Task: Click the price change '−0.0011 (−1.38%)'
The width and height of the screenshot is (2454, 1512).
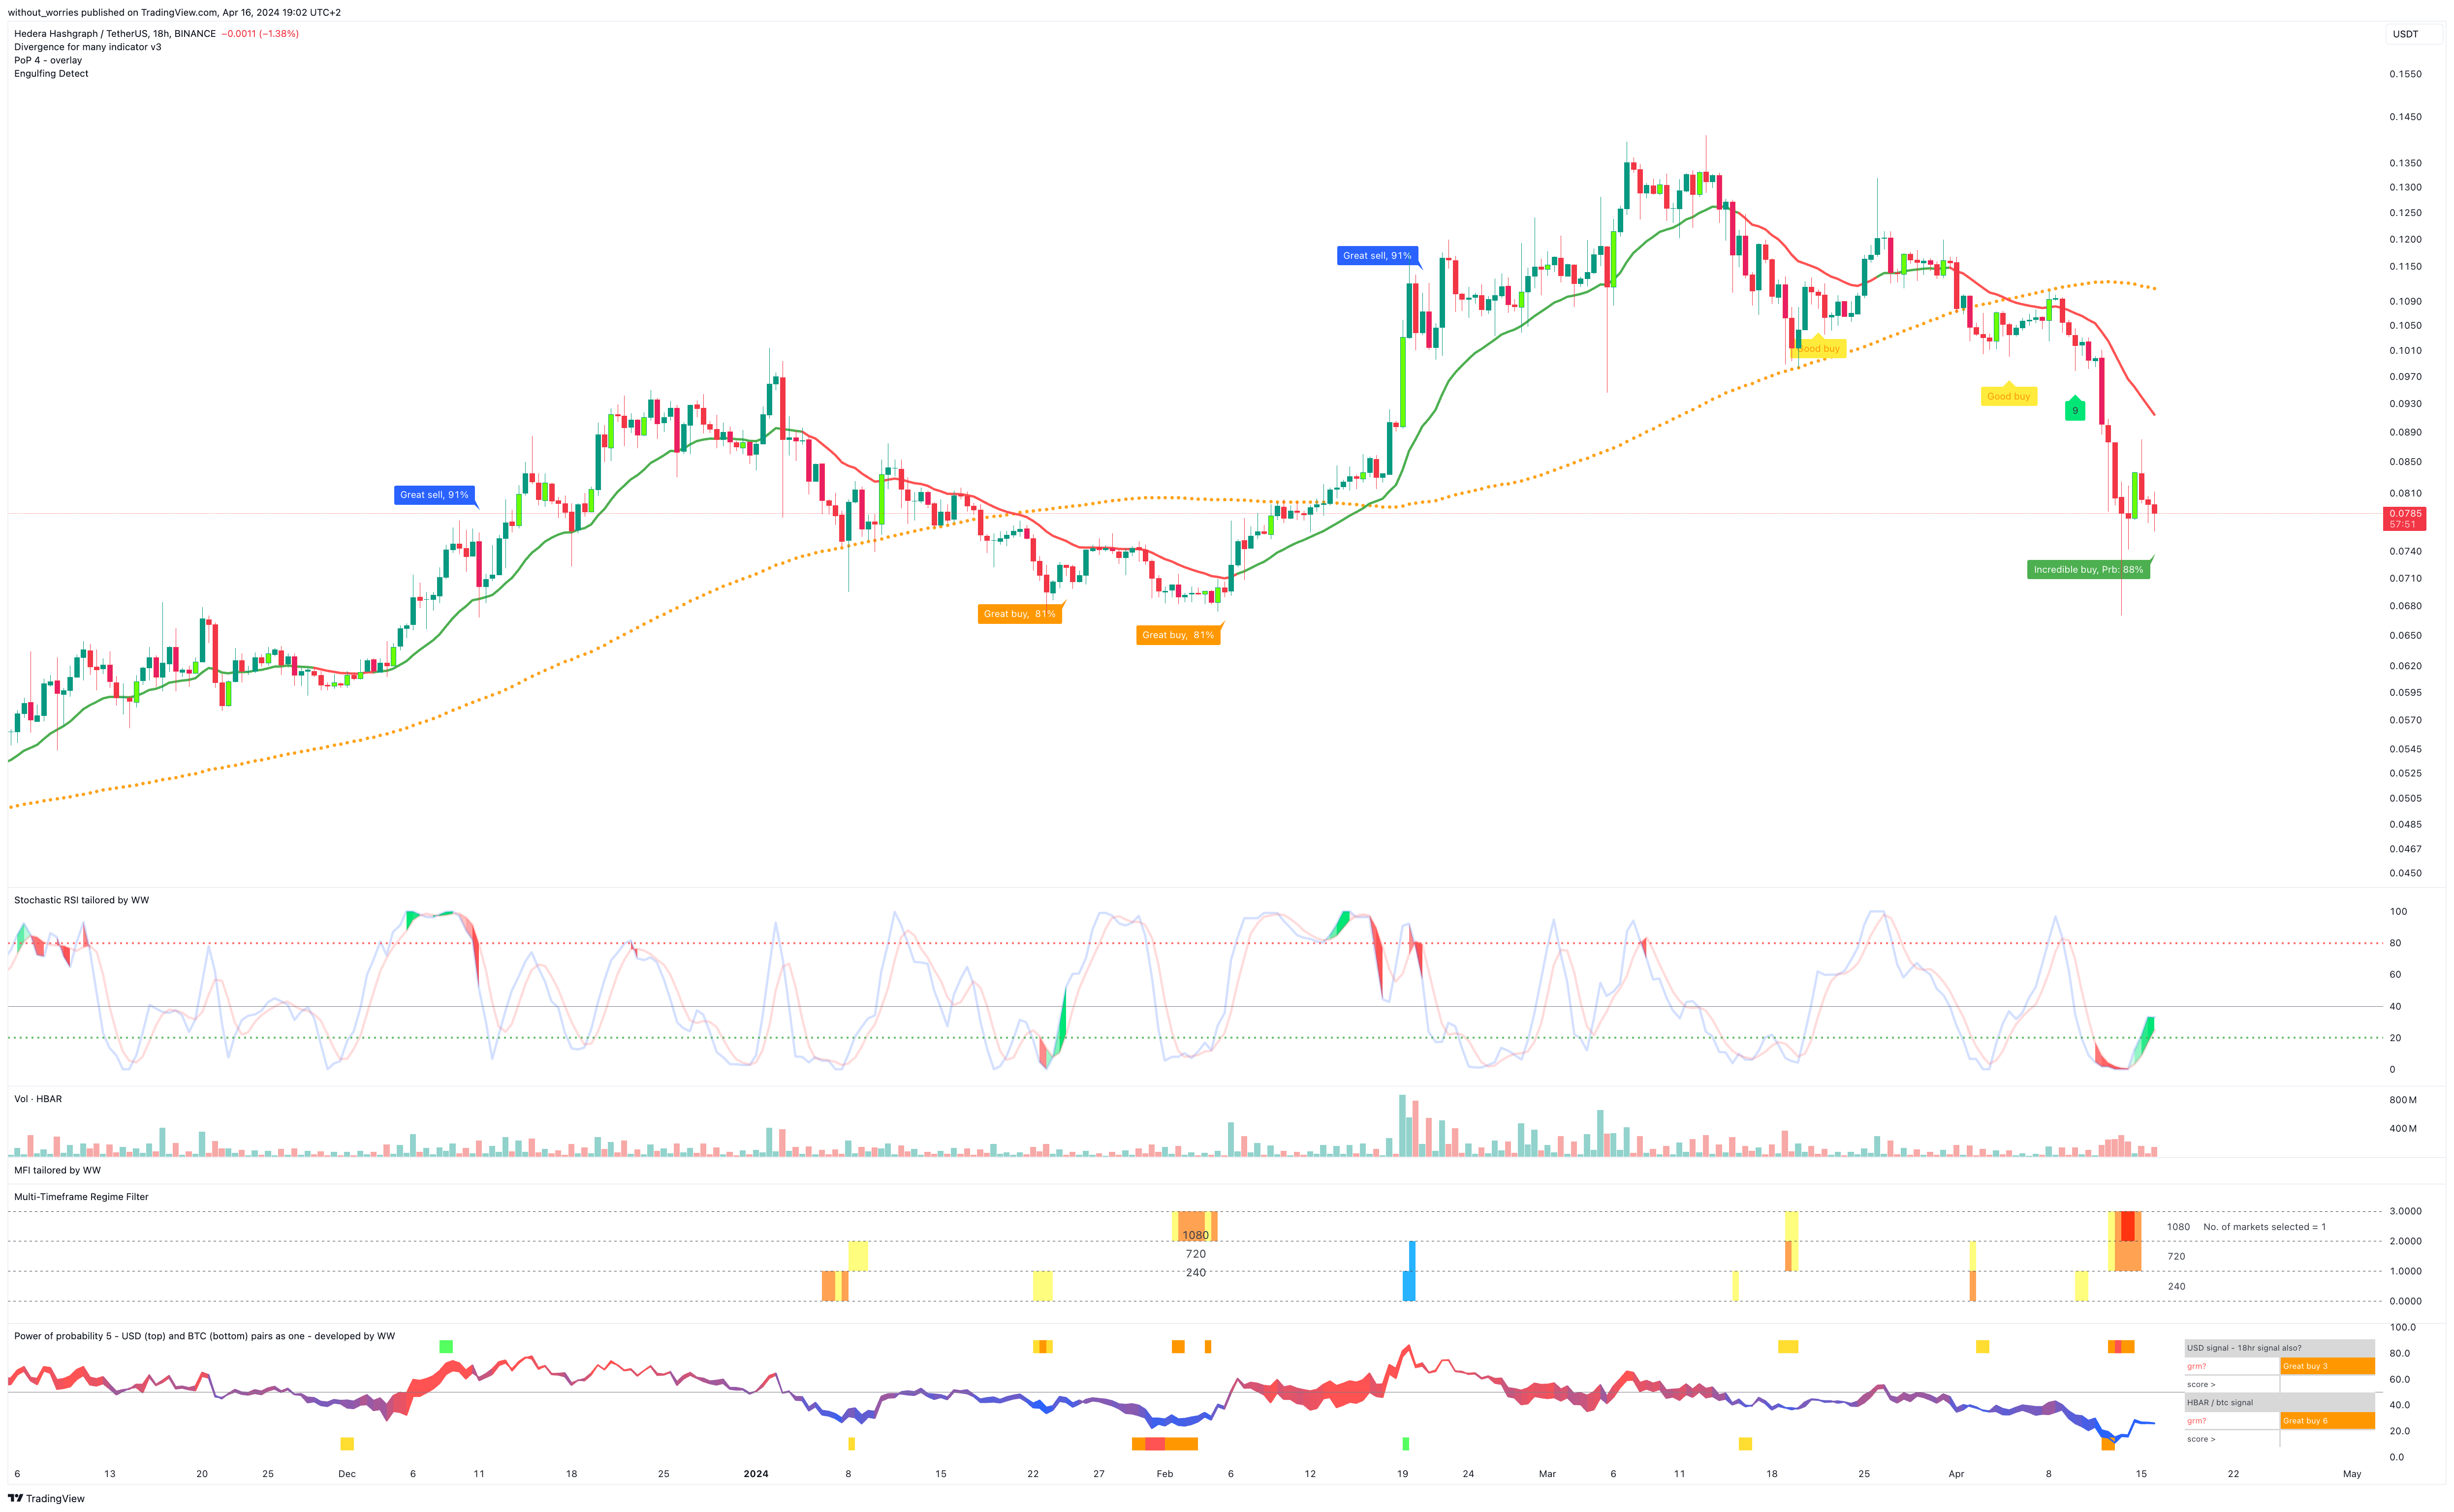Action: [260, 34]
